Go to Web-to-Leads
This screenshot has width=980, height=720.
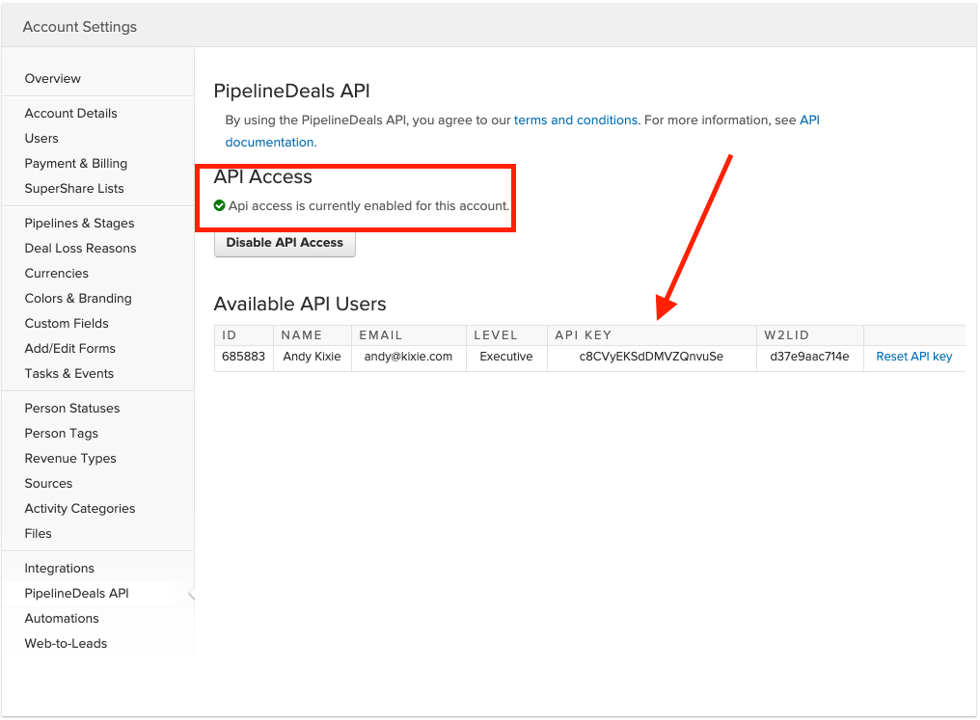[66, 643]
